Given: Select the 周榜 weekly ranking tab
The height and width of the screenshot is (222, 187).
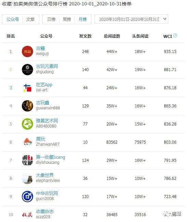Looking at the screenshot, I should (x=67, y=19).
